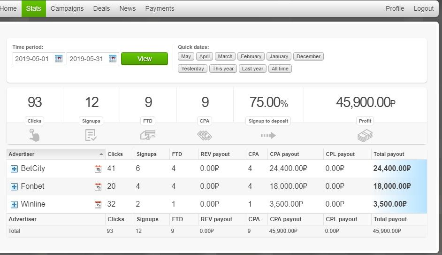Select the All time quick date
The height and width of the screenshot is (255, 442).
(x=280, y=69)
